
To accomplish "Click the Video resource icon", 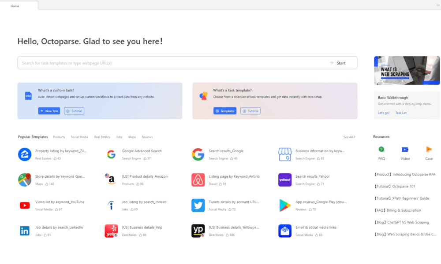I will click(x=405, y=150).
